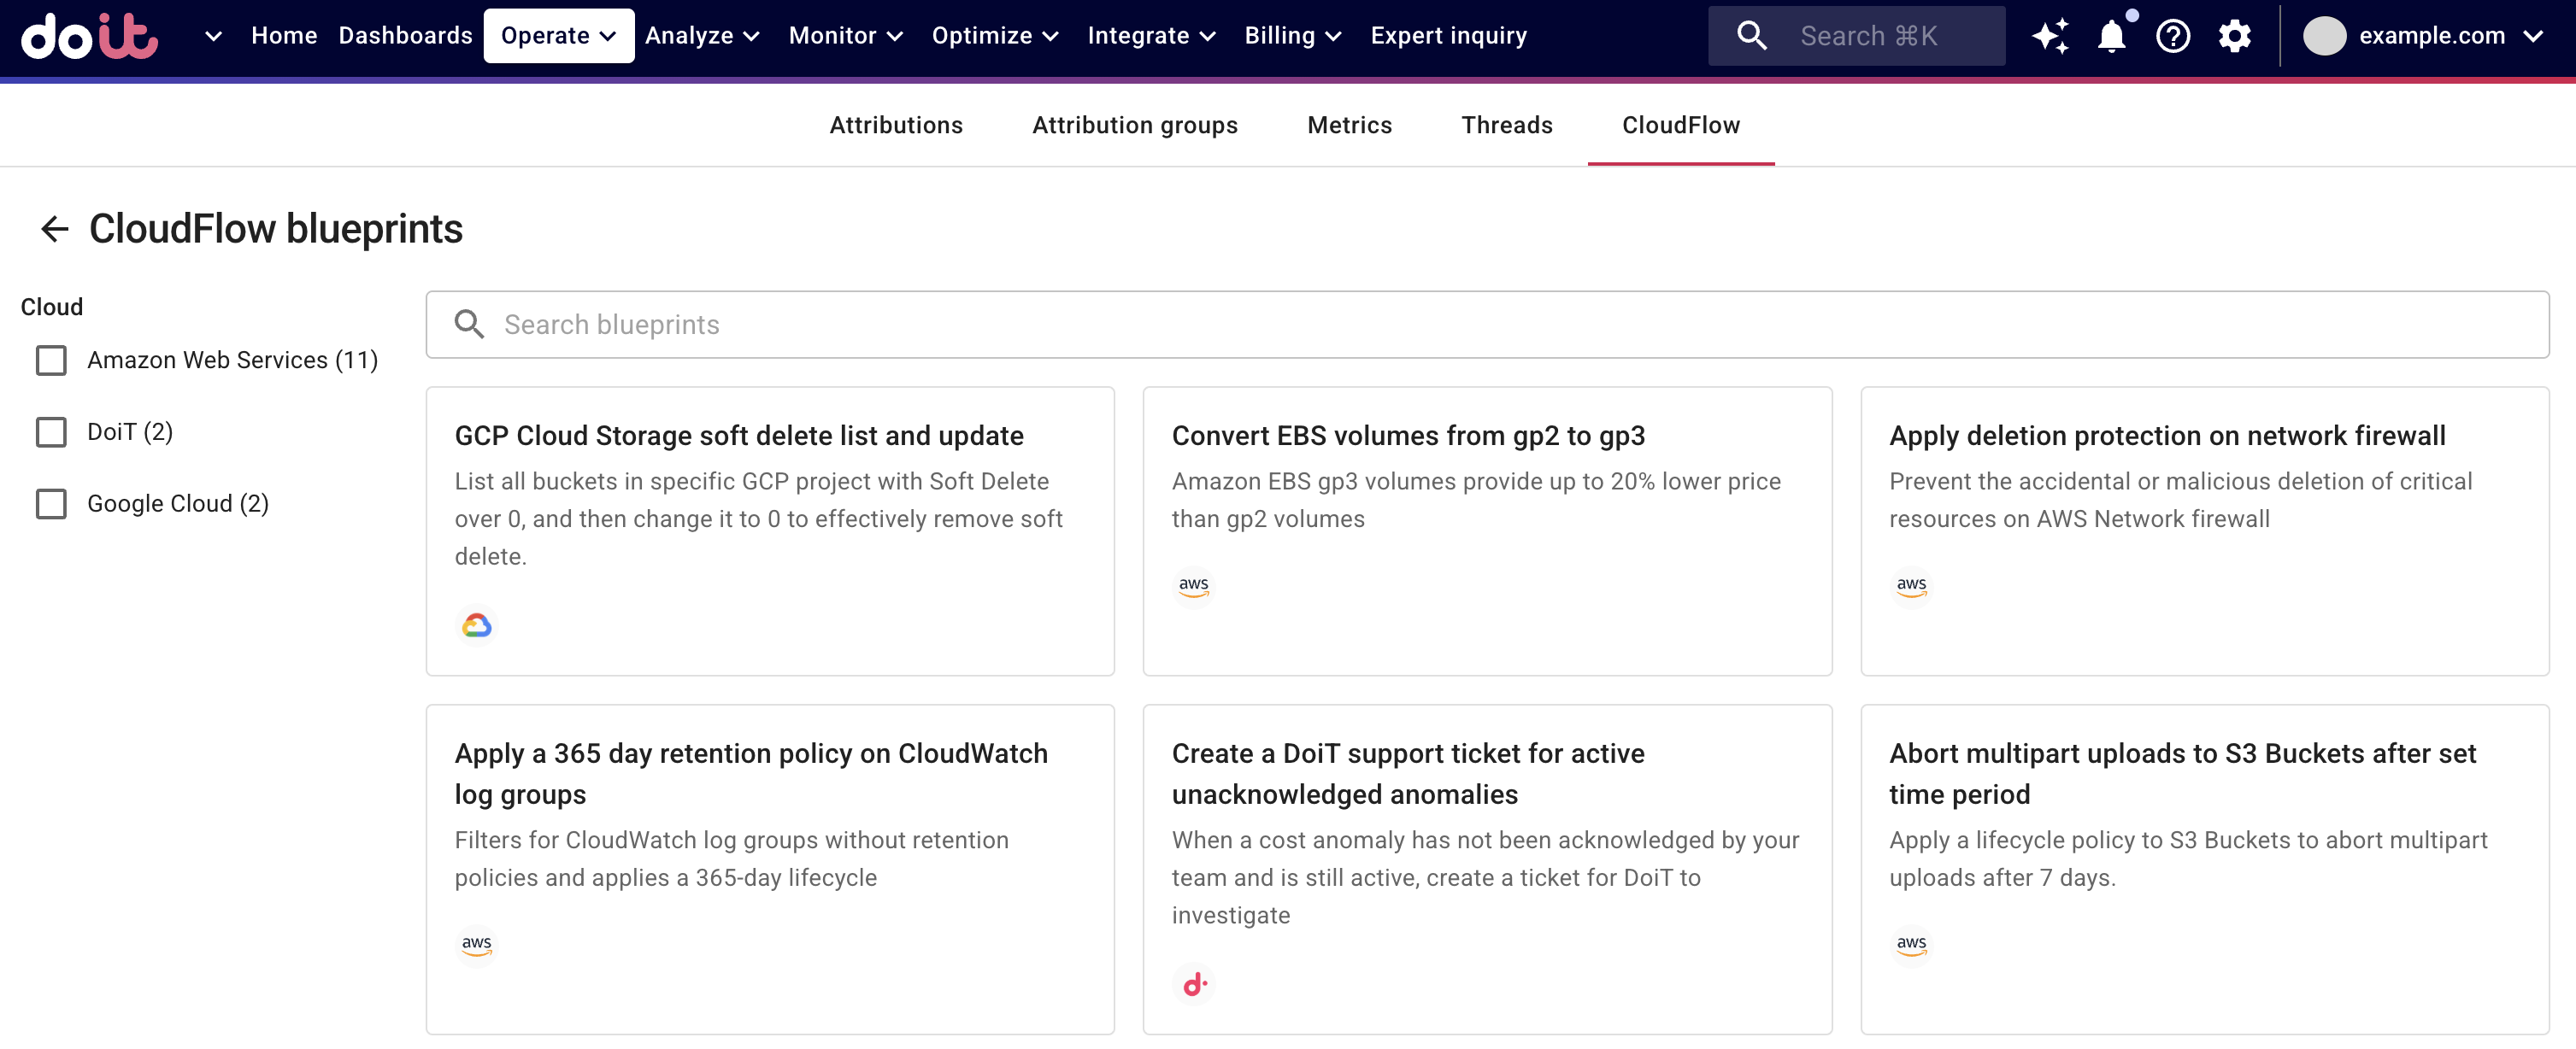
Task: Switch to the Attribution groups tab
Action: click(x=1135, y=125)
